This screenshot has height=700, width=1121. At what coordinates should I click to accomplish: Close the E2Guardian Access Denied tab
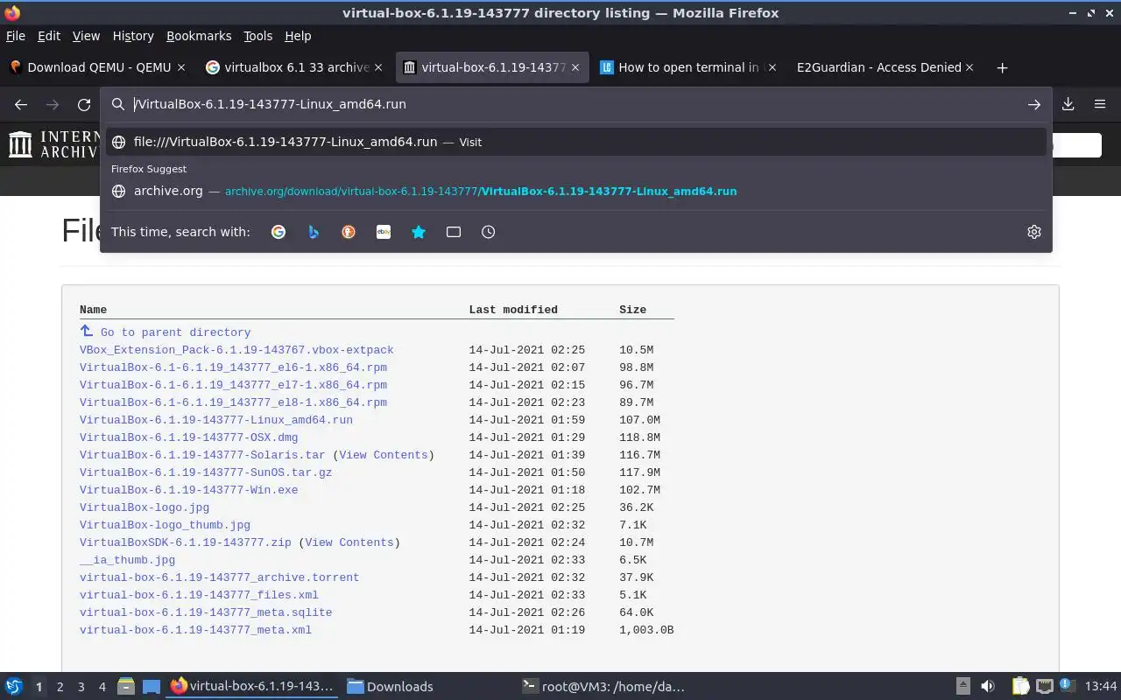click(969, 67)
